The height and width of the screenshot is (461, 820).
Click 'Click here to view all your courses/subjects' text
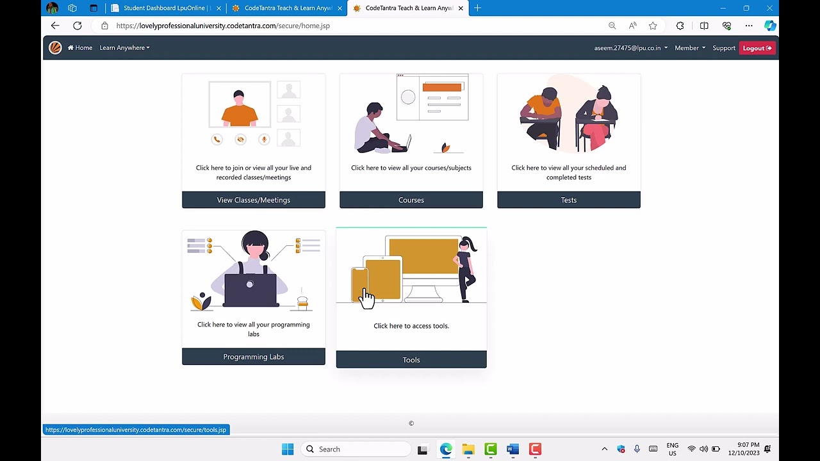click(x=411, y=168)
